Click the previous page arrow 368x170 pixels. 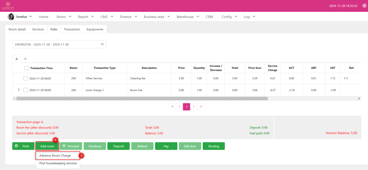(x=179, y=107)
